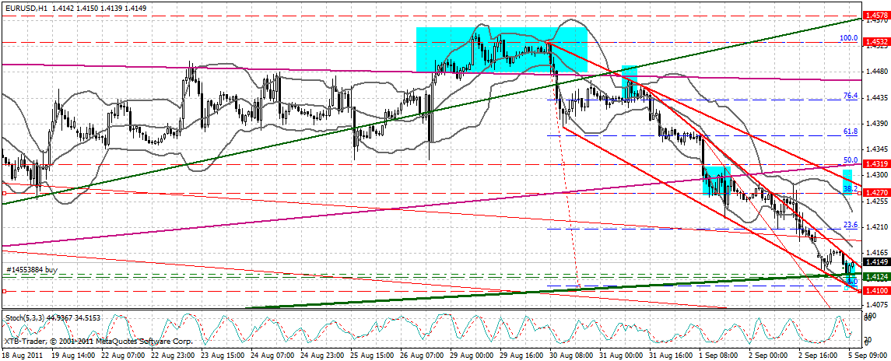
Task: Click the 1.4435 price axis value
Action: coord(875,97)
